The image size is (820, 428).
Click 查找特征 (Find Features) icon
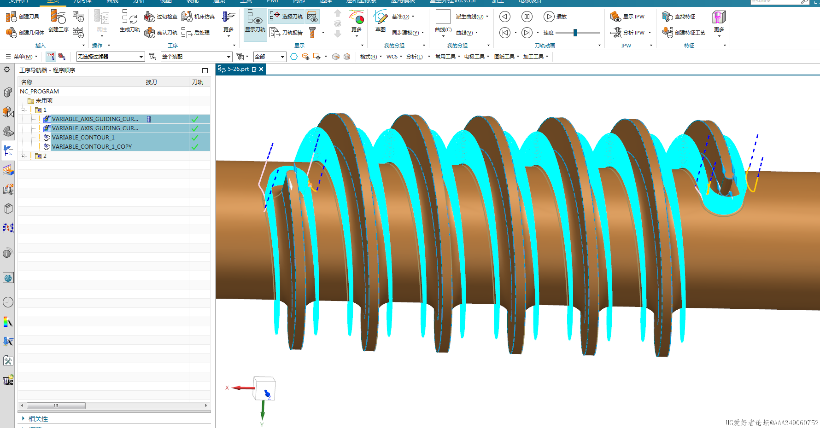[x=667, y=17]
